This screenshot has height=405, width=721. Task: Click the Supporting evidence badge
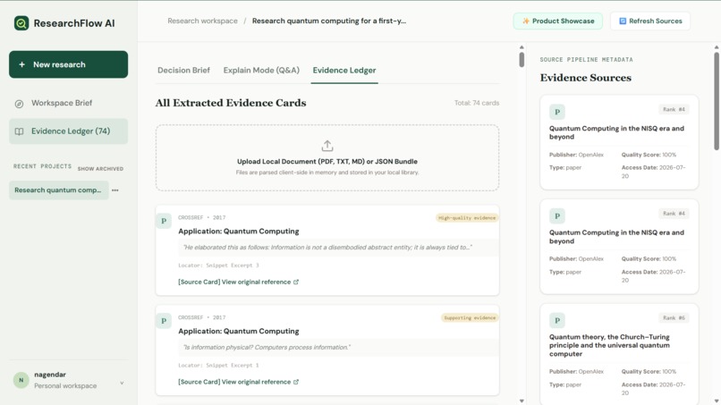[x=470, y=317]
